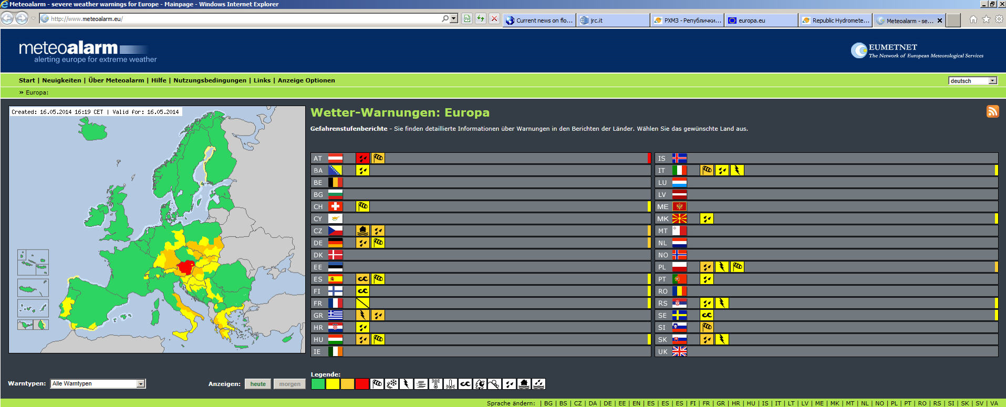
Task: Switch to the europa.eu browser tab
Action: (762, 20)
